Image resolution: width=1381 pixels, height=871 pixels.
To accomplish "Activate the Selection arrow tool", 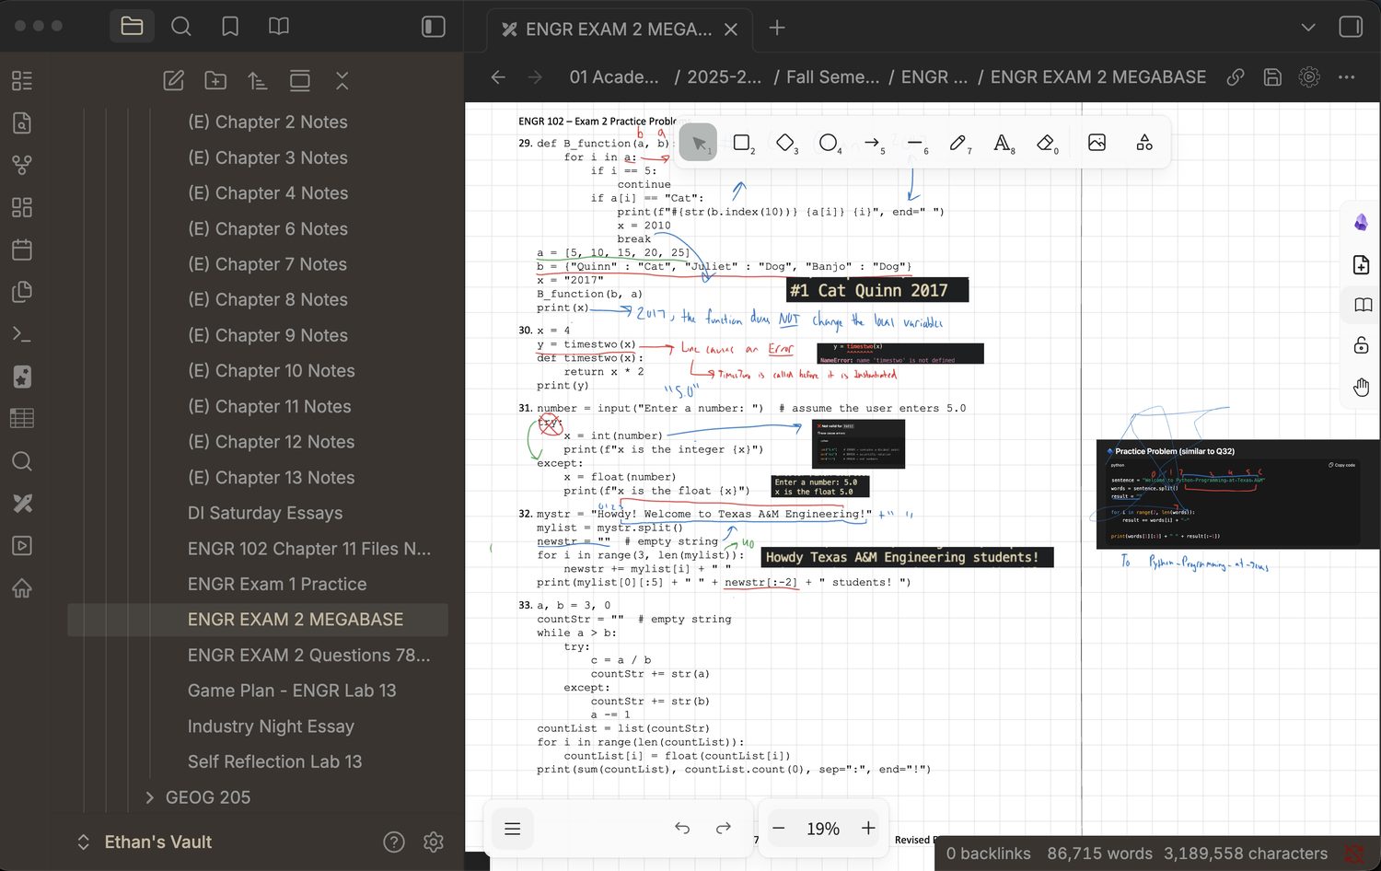I will tap(699, 143).
